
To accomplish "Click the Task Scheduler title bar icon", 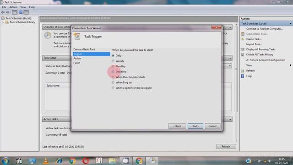I will (x=2, y=2).
